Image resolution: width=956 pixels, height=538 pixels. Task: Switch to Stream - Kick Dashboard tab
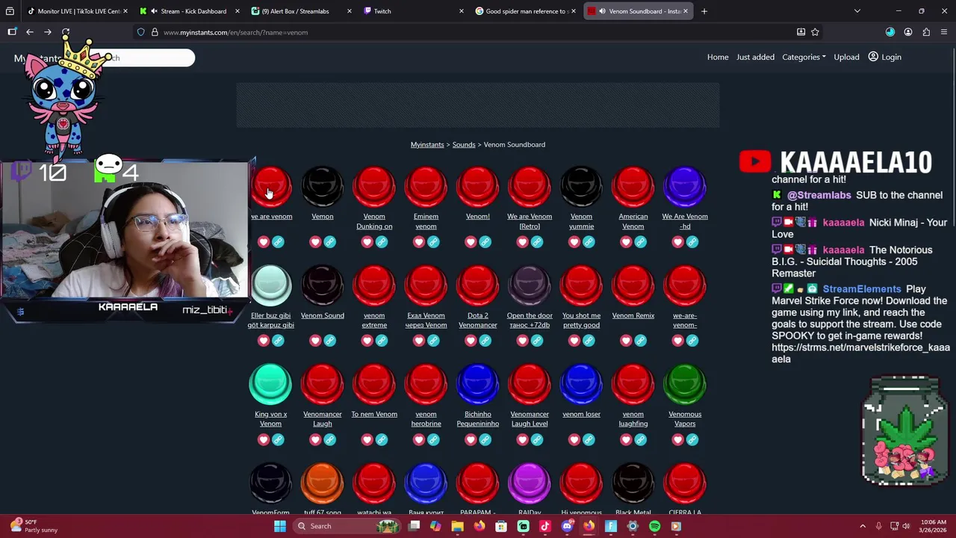click(188, 11)
